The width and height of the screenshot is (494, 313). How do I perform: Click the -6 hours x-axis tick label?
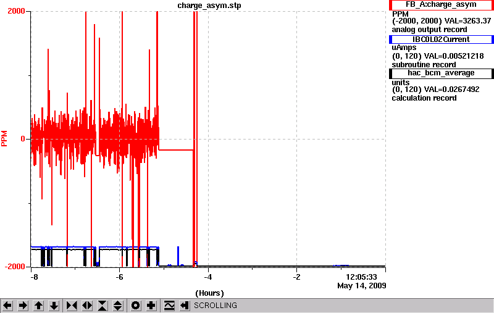pyautogui.click(x=119, y=277)
